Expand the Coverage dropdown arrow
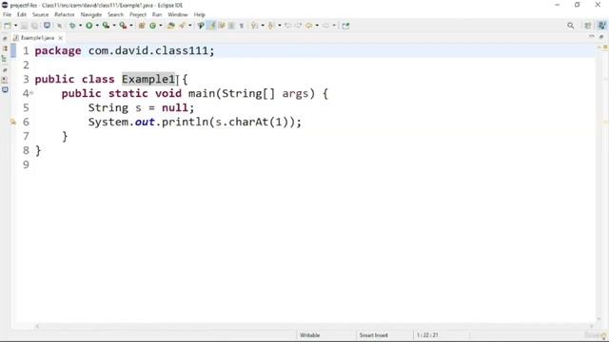 [x=114, y=26]
